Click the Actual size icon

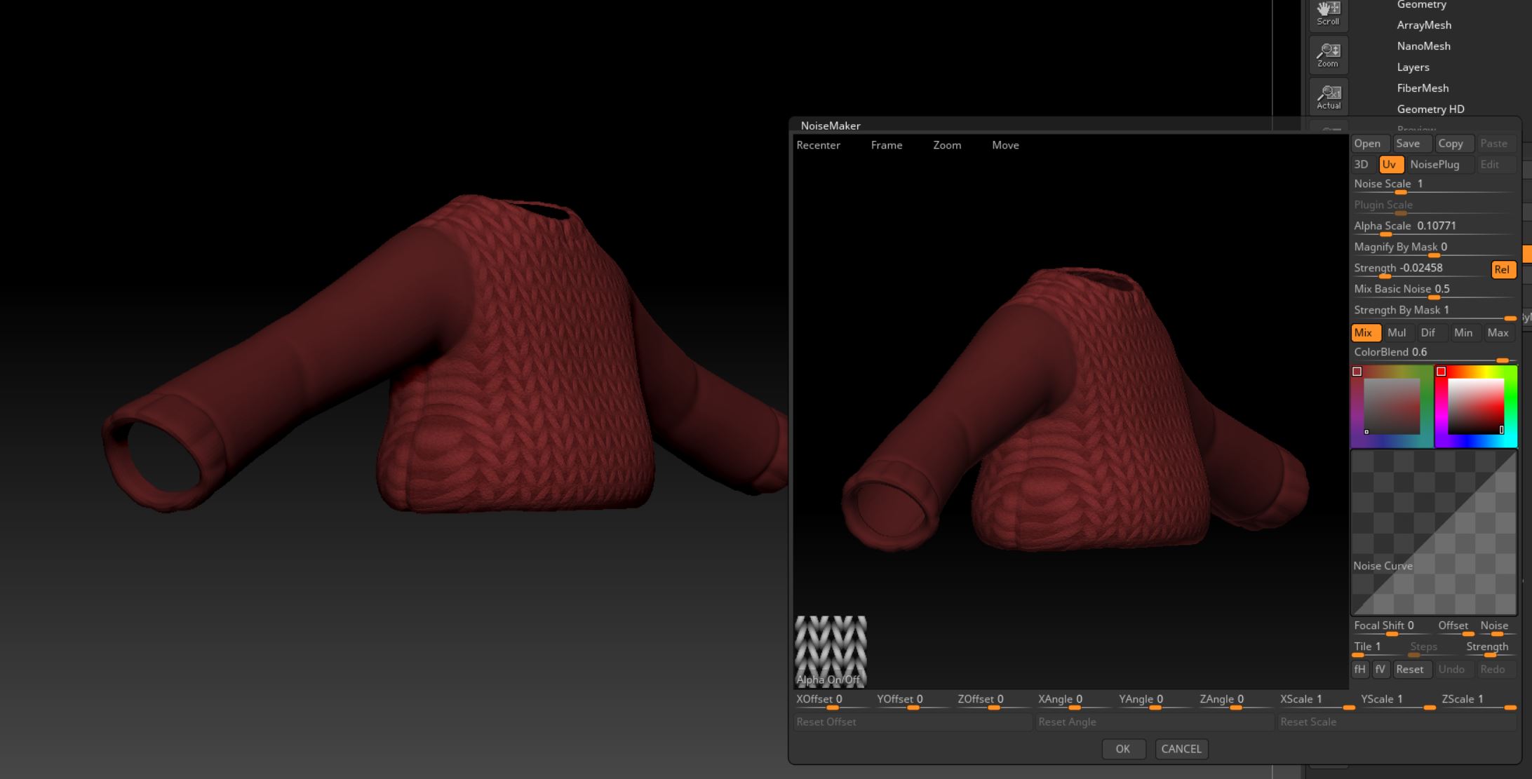click(1328, 97)
